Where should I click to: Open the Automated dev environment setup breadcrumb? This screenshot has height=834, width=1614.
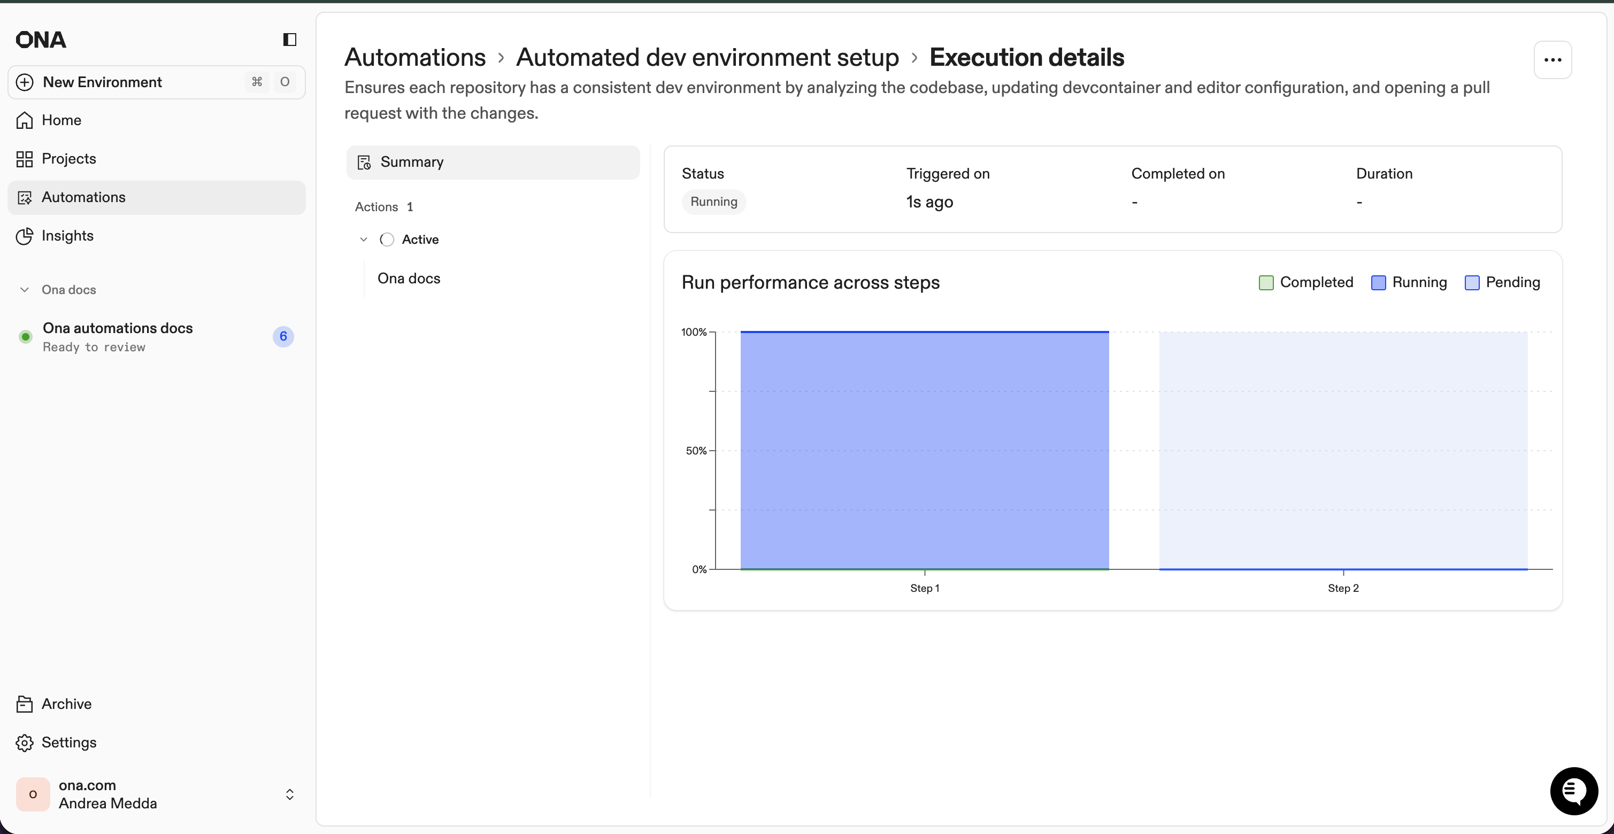coord(707,57)
